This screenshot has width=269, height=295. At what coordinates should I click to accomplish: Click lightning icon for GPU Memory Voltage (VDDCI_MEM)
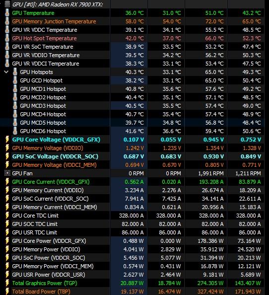click(x=7, y=165)
